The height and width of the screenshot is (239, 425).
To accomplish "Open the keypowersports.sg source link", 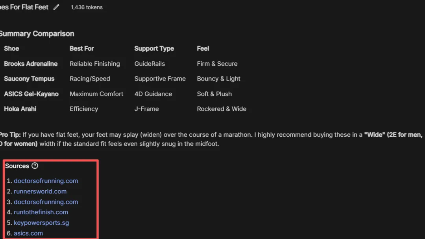I will (x=41, y=223).
